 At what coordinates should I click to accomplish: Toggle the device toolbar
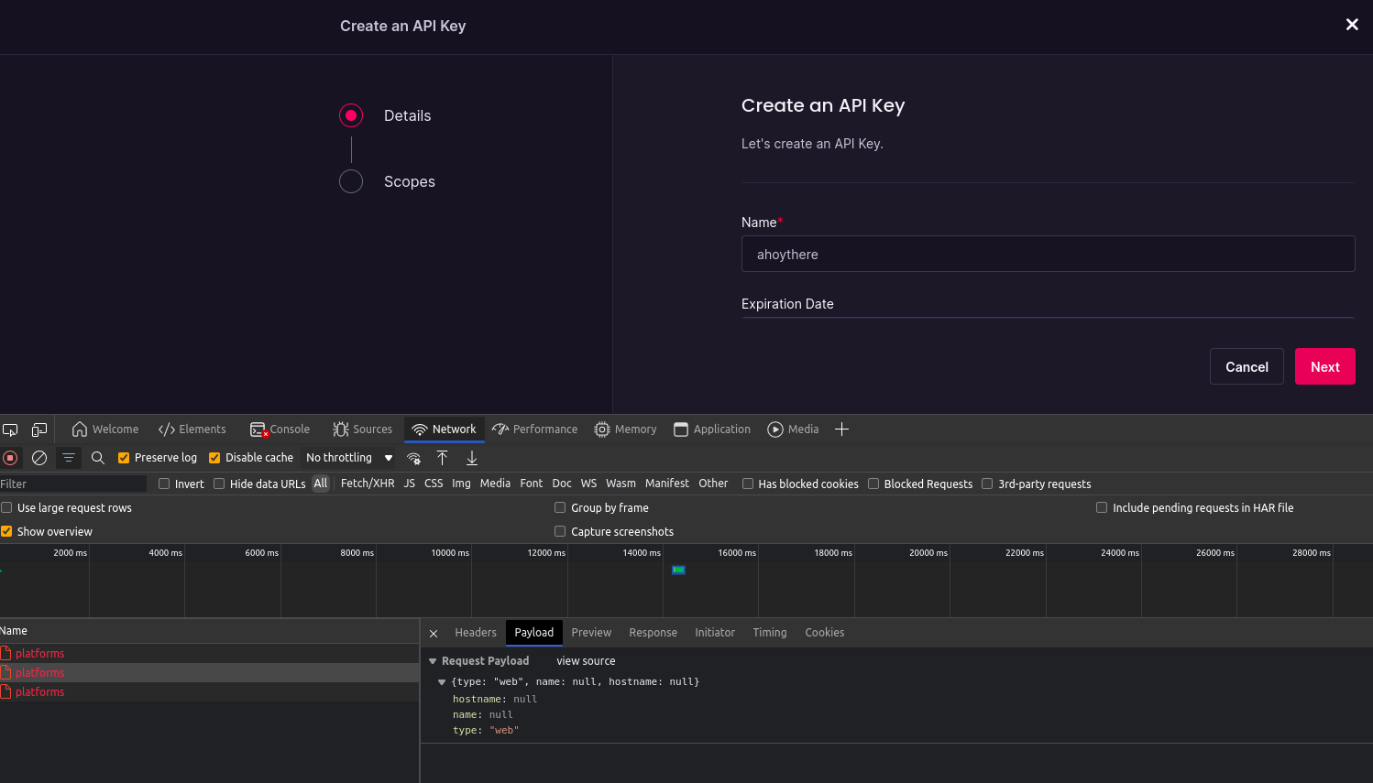coord(38,429)
